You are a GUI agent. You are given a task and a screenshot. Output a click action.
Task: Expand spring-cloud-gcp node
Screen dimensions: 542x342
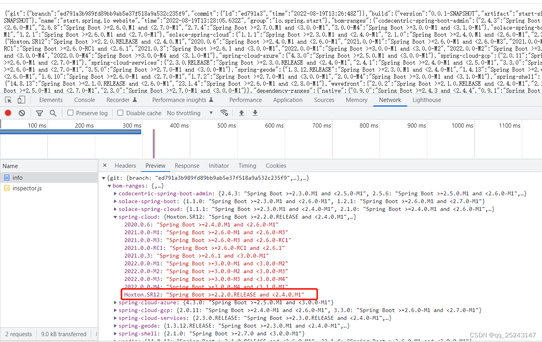(115, 310)
